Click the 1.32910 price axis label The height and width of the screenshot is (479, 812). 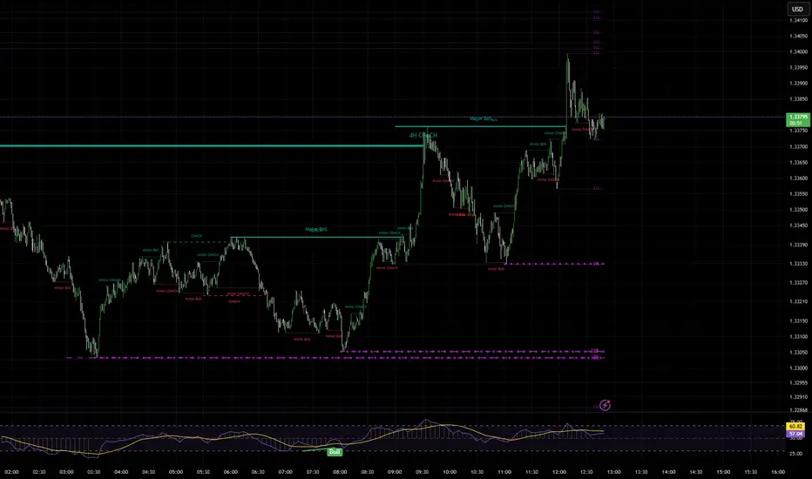click(798, 397)
